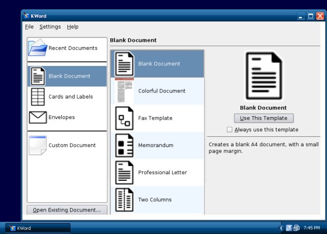Select the Two Columns label
The width and height of the screenshot is (327, 234).
pyautogui.click(x=155, y=200)
